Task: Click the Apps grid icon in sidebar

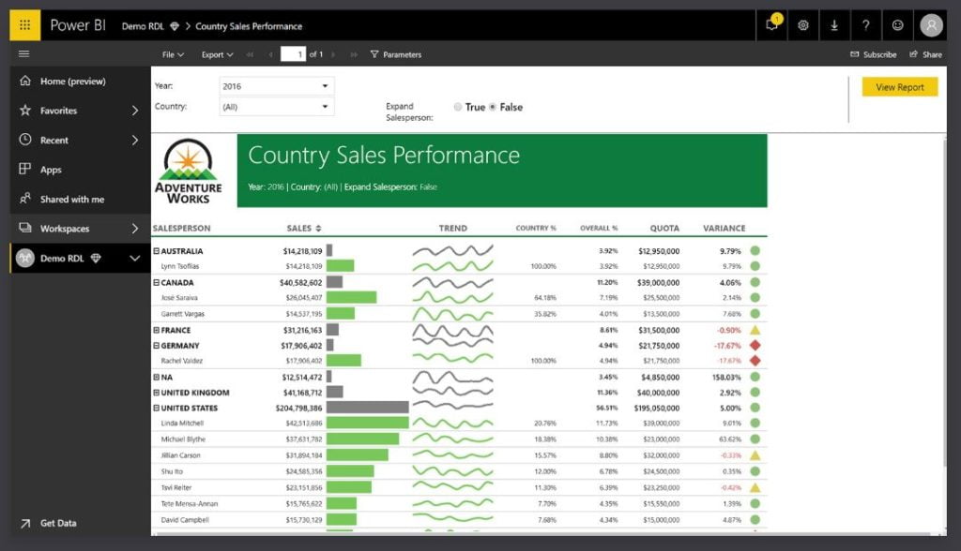Action: click(25, 169)
